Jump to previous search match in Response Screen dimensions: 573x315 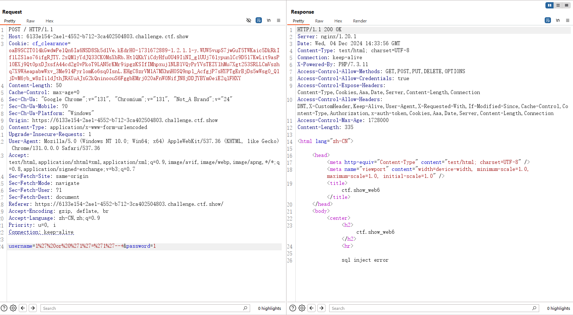coord(312,308)
